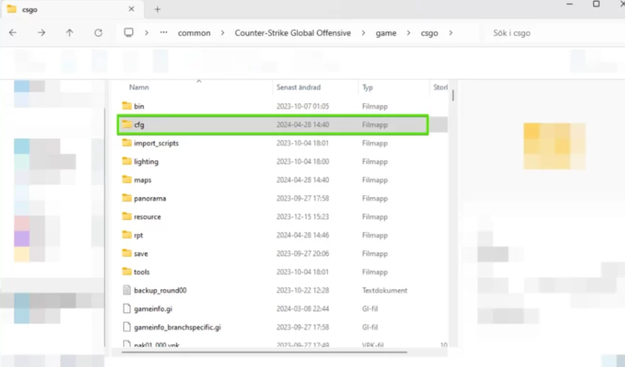Click the file name cfg
The image size is (625, 367).
pos(139,125)
